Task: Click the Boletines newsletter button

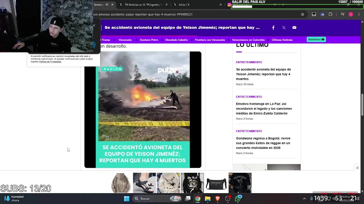Action: (x=316, y=39)
